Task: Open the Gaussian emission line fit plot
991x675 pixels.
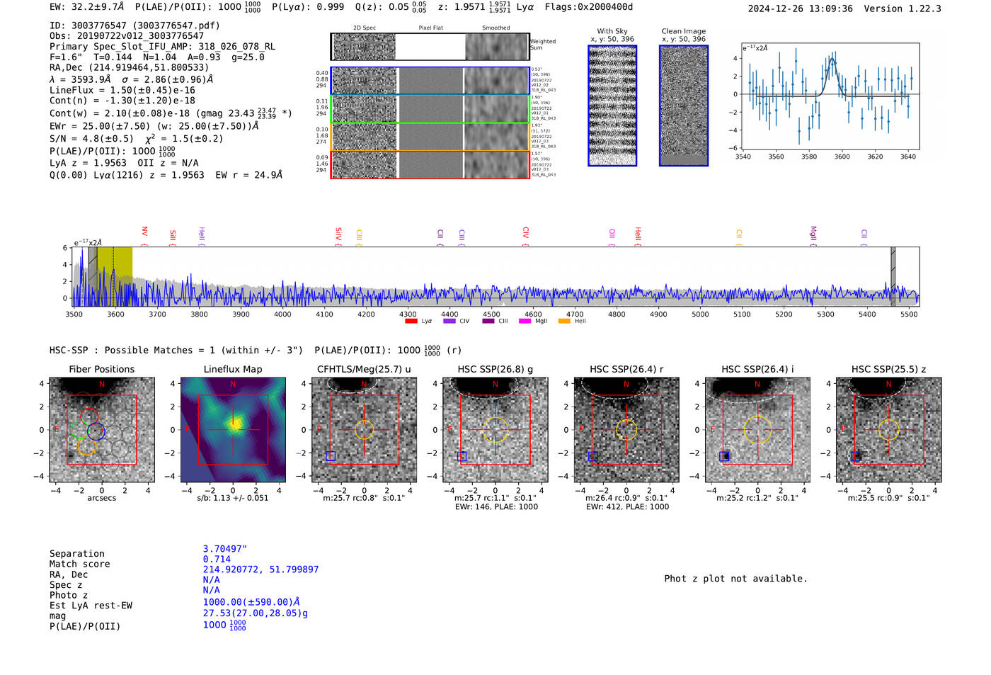Action: (830, 96)
